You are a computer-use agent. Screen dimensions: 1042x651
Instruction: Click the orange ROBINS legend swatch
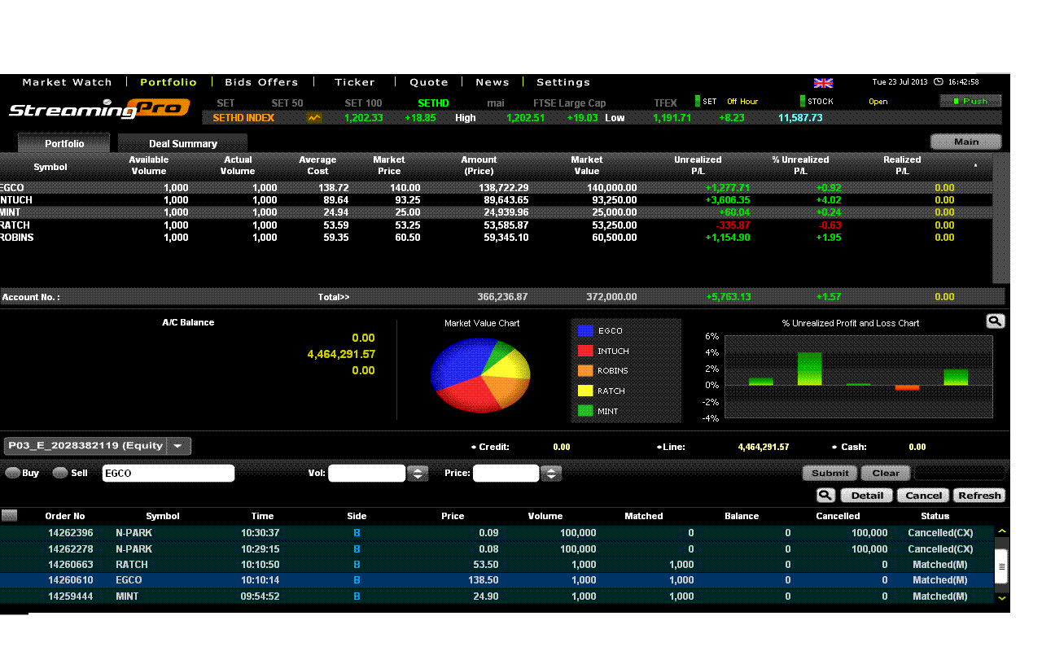pyautogui.click(x=585, y=370)
